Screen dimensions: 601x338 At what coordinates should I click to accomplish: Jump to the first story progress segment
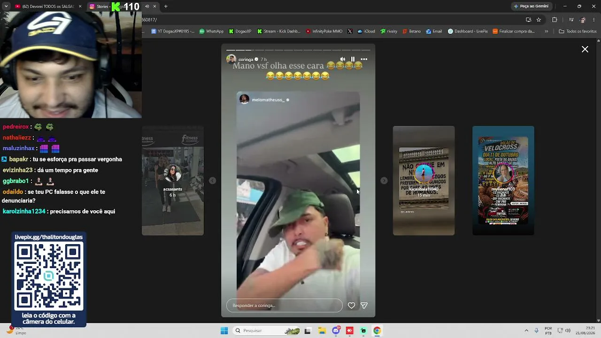[231, 50]
